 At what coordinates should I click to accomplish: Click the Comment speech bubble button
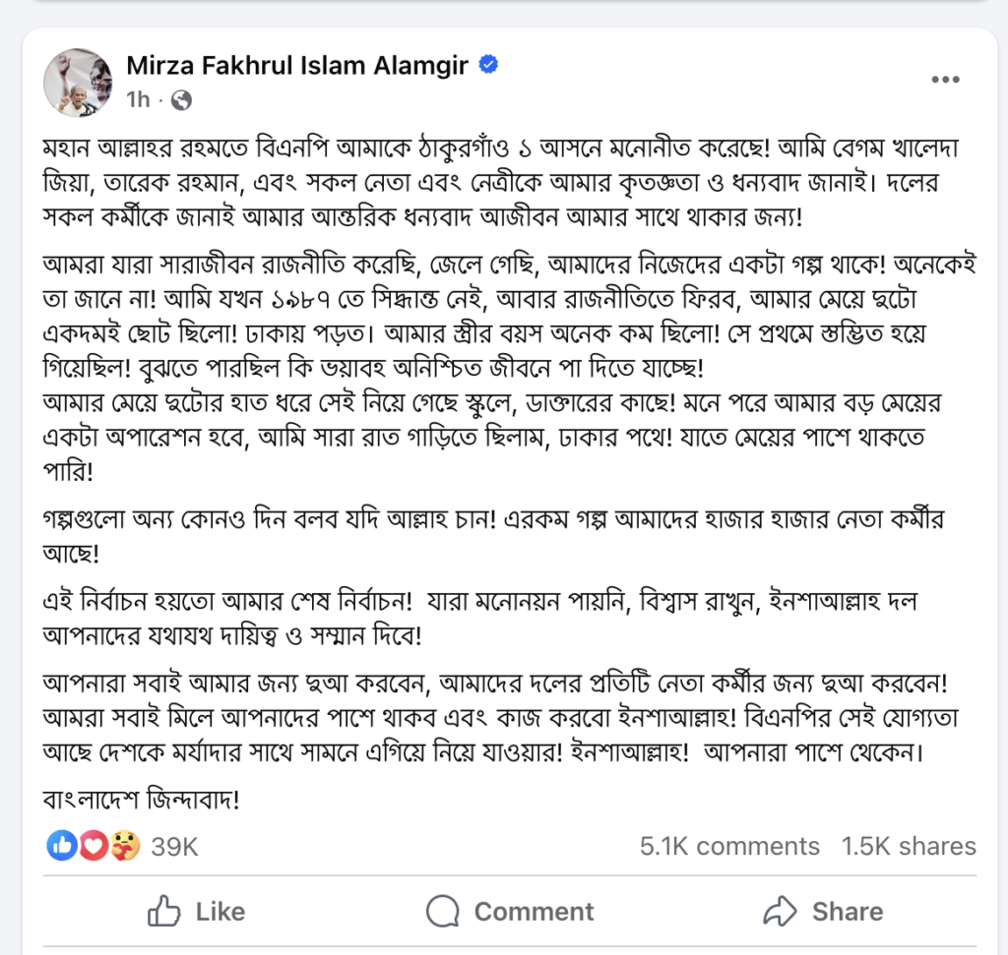tap(511, 912)
